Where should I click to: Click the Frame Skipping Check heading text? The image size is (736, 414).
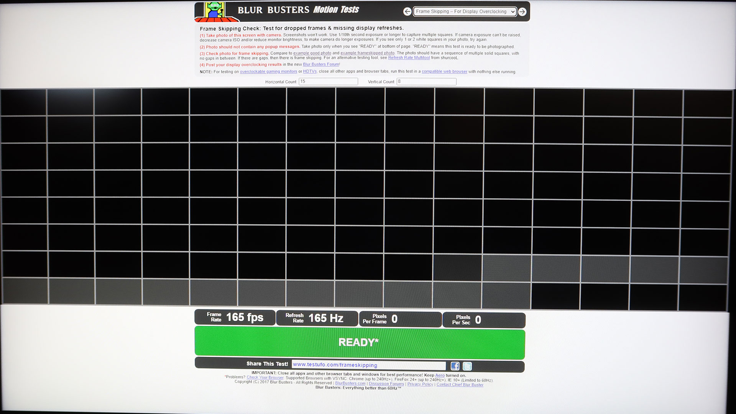point(301,28)
